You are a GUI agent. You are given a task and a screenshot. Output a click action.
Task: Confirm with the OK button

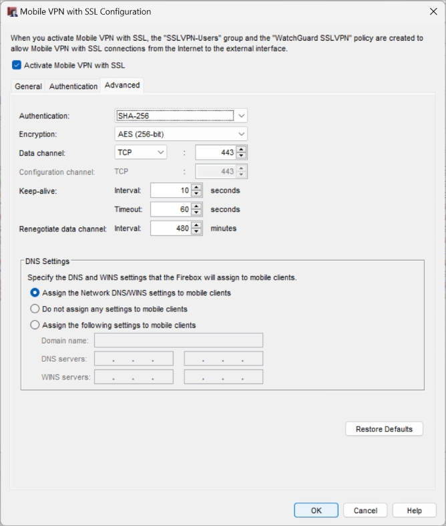(316, 511)
